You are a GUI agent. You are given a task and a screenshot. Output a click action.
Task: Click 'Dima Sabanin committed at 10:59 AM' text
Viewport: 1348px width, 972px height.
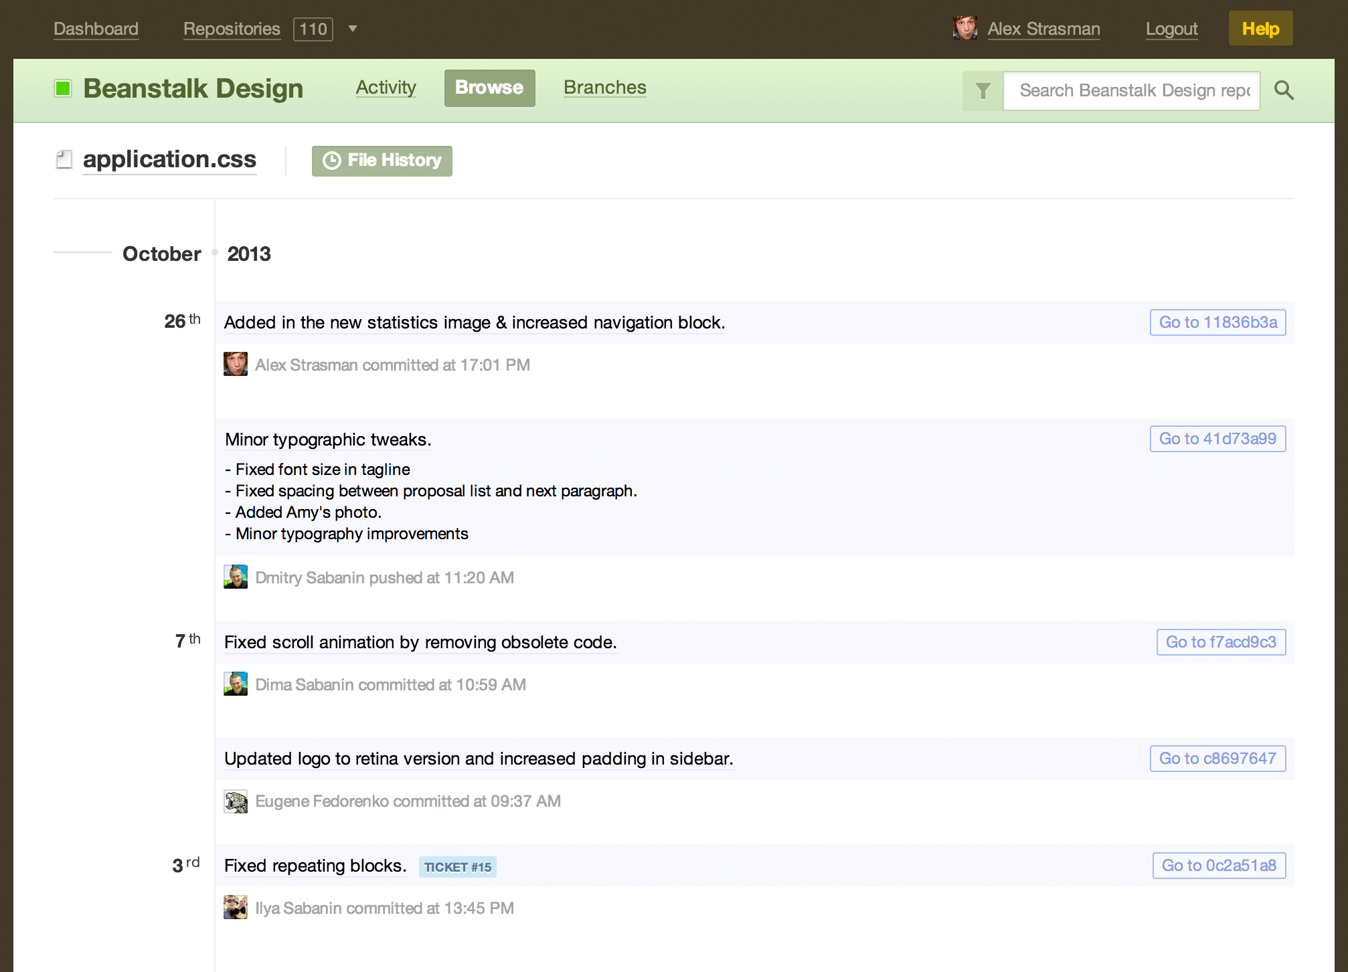click(391, 684)
